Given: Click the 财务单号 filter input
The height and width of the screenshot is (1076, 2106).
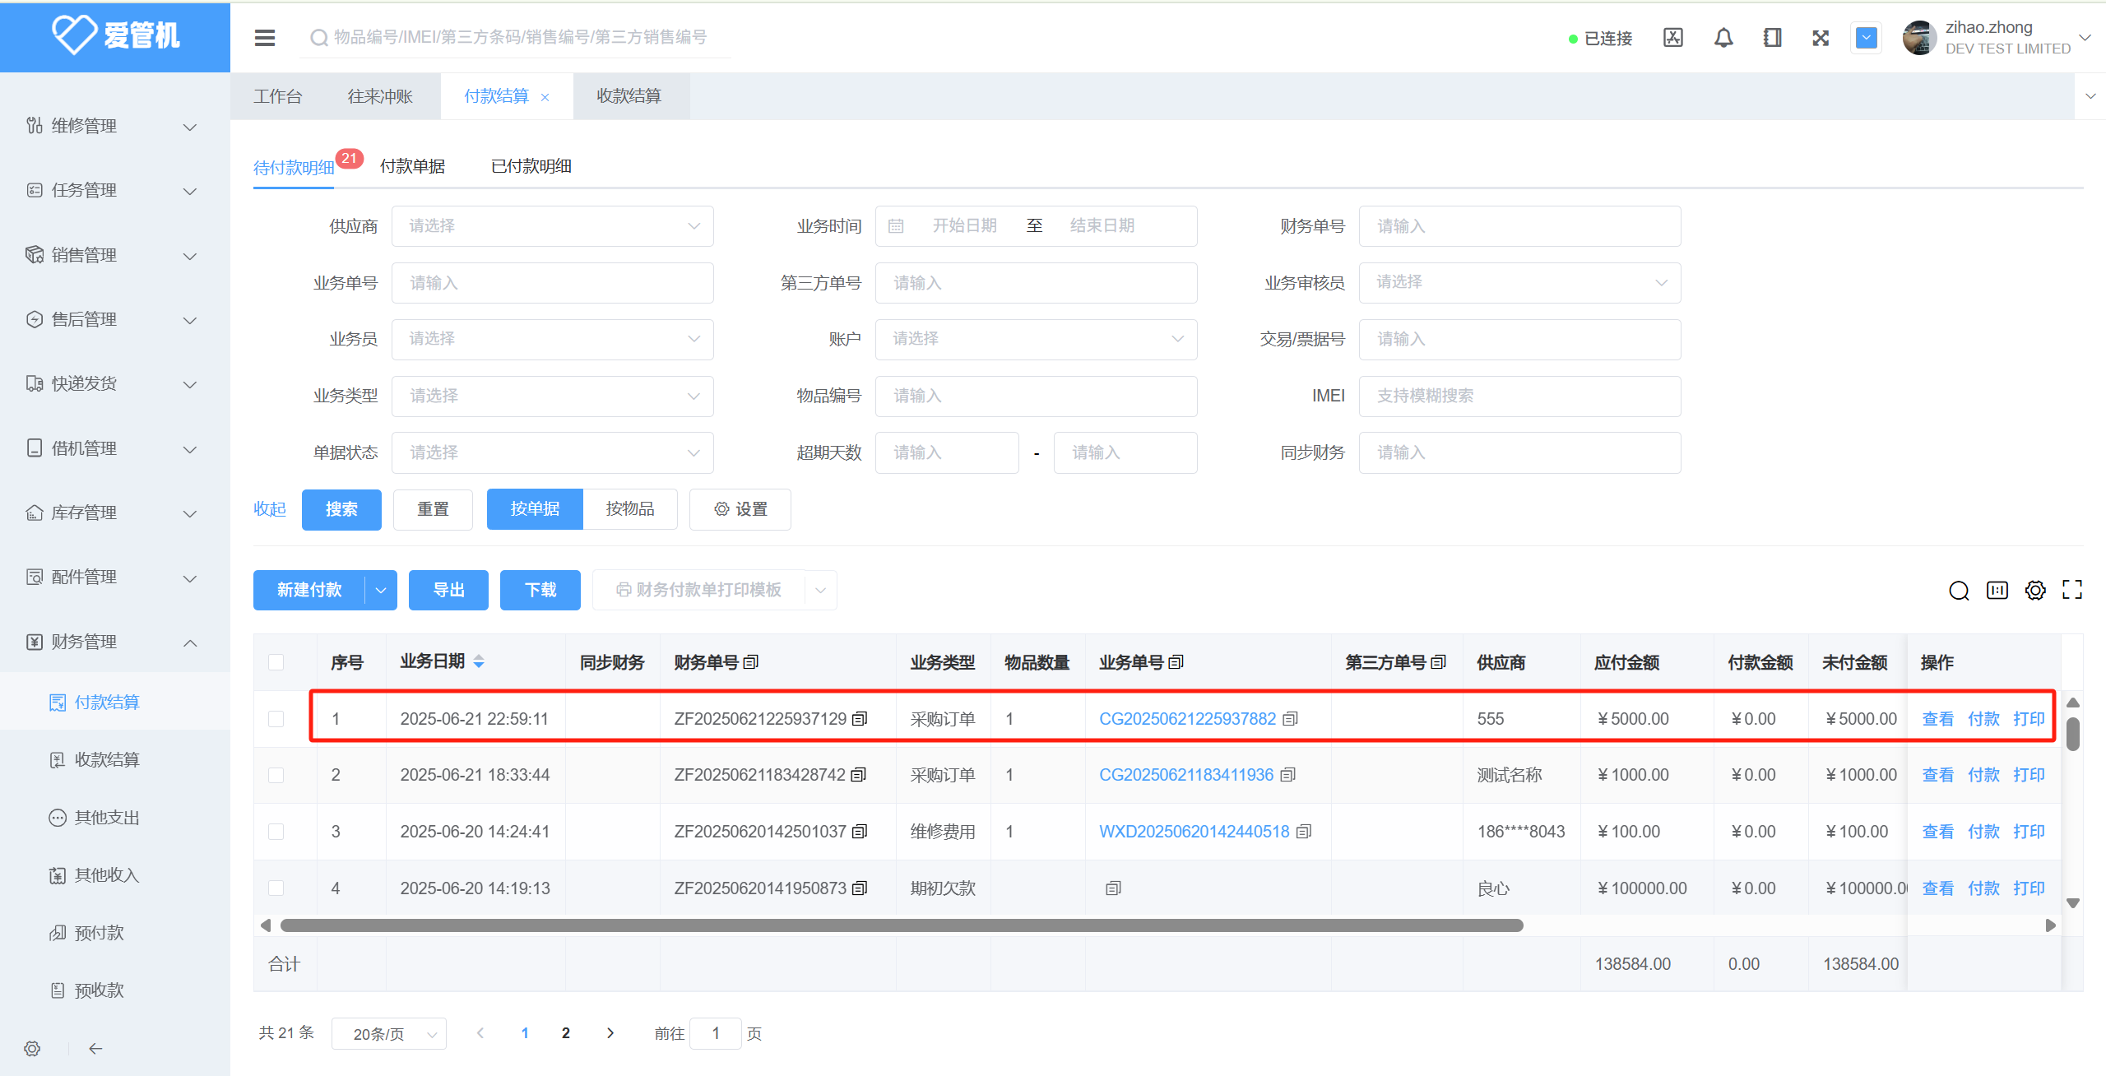Looking at the screenshot, I should [1519, 226].
